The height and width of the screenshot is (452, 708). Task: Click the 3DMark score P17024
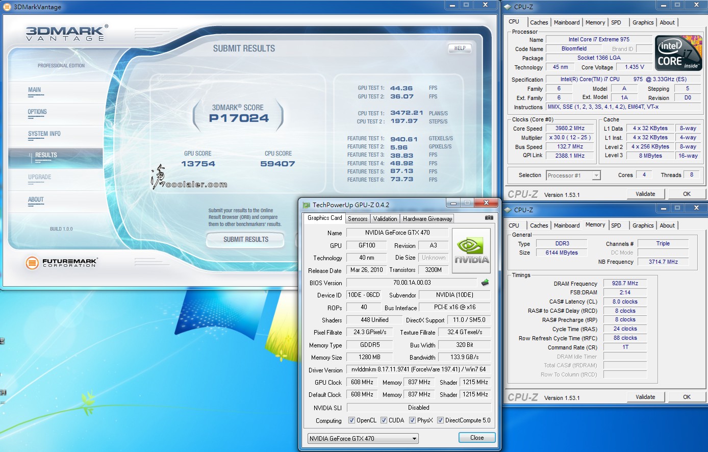tap(239, 118)
